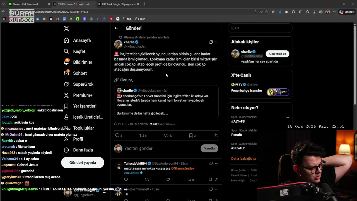Open İçerik Üreticisi creator page
357x201 pixels.
pos(83,117)
